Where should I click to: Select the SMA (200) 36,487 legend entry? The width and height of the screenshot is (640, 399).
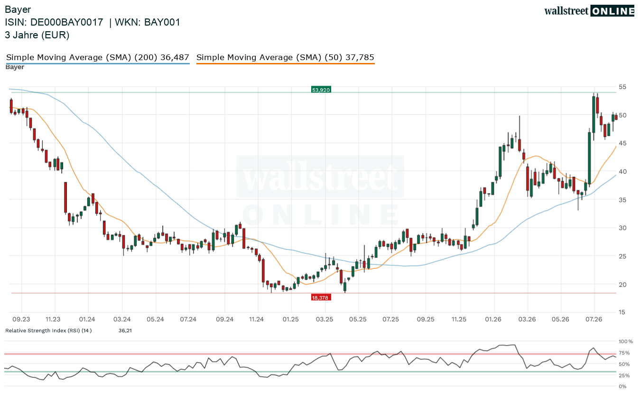pos(98,57)
